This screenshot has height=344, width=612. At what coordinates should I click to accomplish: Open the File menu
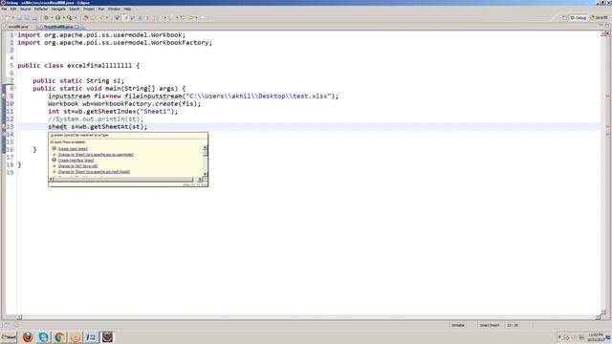(4, 9)
